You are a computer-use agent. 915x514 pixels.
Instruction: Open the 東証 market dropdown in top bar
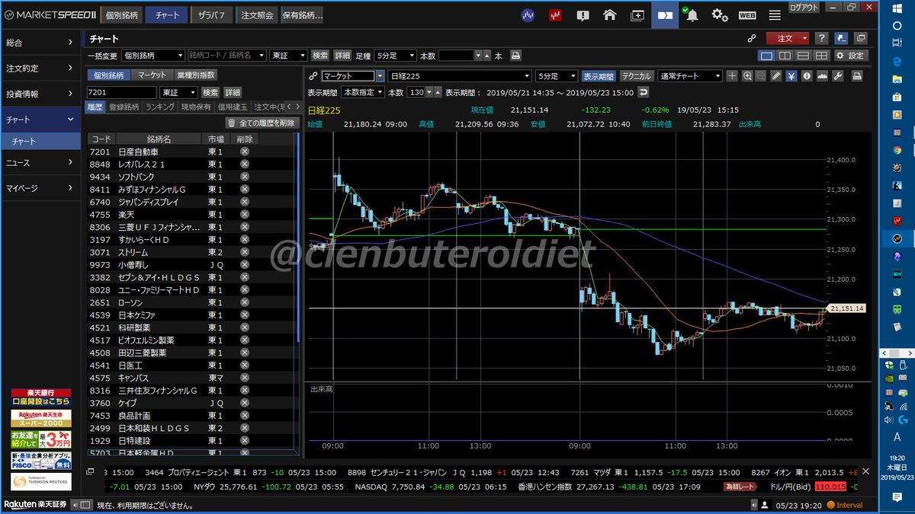pyautogui.click(x=288, y=56)
